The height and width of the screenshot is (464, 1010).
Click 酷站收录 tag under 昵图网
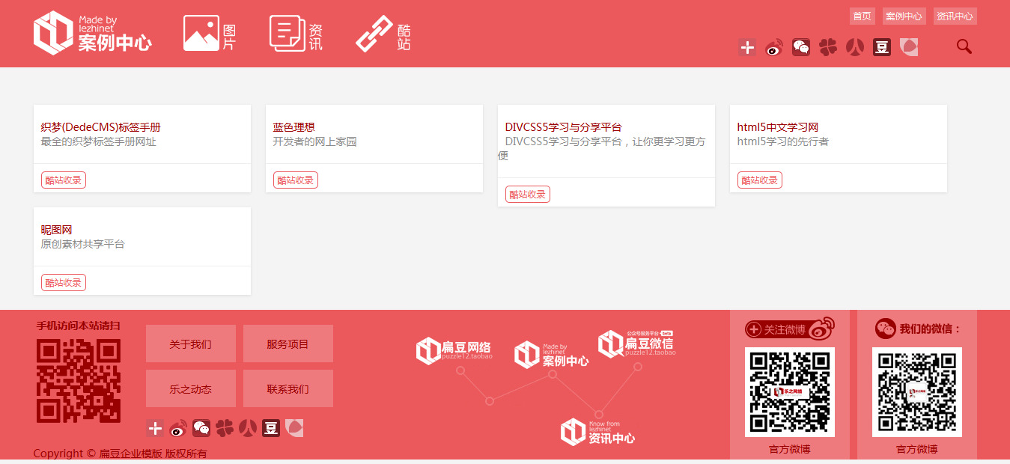pyautogui.click(x=64, y=283)
